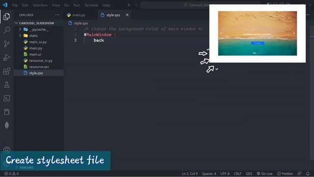Click the save/disk icon in activity bar
314x177 pixels.
point(6,112)
